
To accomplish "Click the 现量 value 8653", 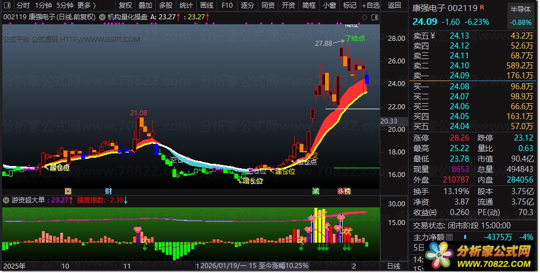I will [460, 169].
